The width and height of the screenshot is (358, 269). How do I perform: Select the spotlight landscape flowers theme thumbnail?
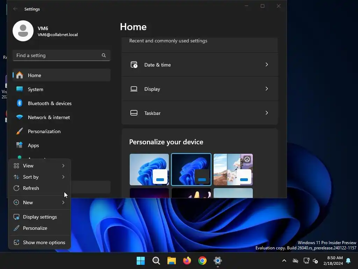233,170
